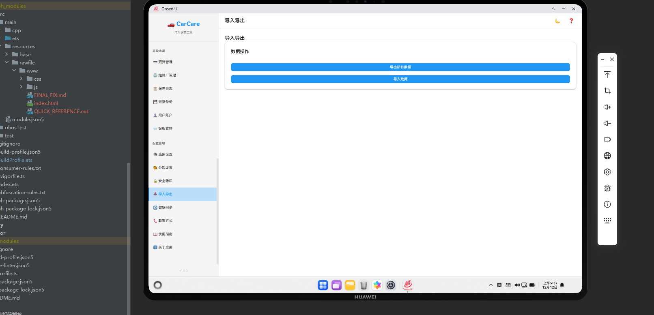
Task: Expand the system tray up-arrow
Action: [491, 285]
